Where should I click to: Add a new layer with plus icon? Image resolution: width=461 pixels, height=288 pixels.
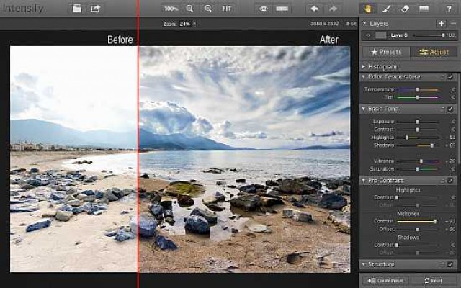[x=441, y=23]
